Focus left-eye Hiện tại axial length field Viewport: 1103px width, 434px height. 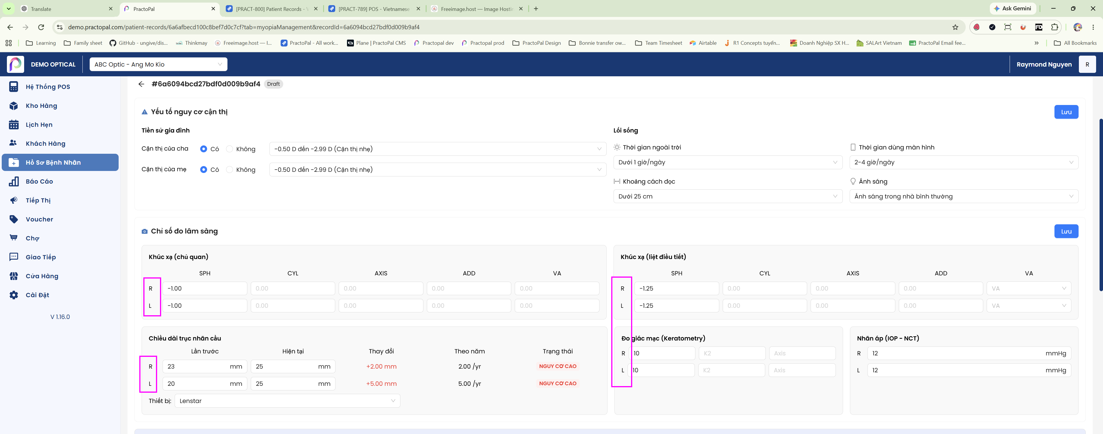293,384
